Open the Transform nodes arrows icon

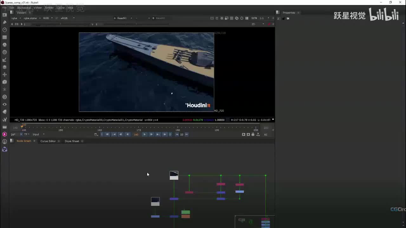pos(4,74)
